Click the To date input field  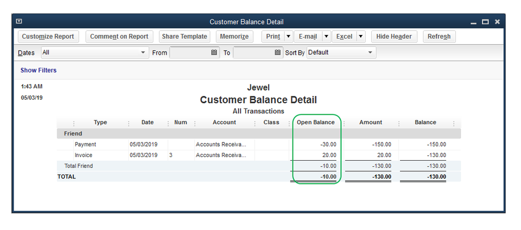pyautogui.click(x=253, y=53)
